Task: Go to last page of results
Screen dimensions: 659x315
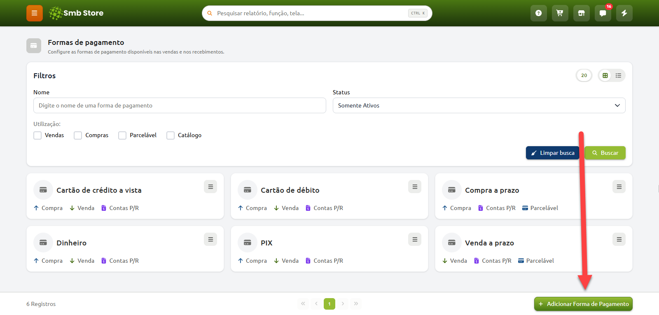Action: point(356,304)
